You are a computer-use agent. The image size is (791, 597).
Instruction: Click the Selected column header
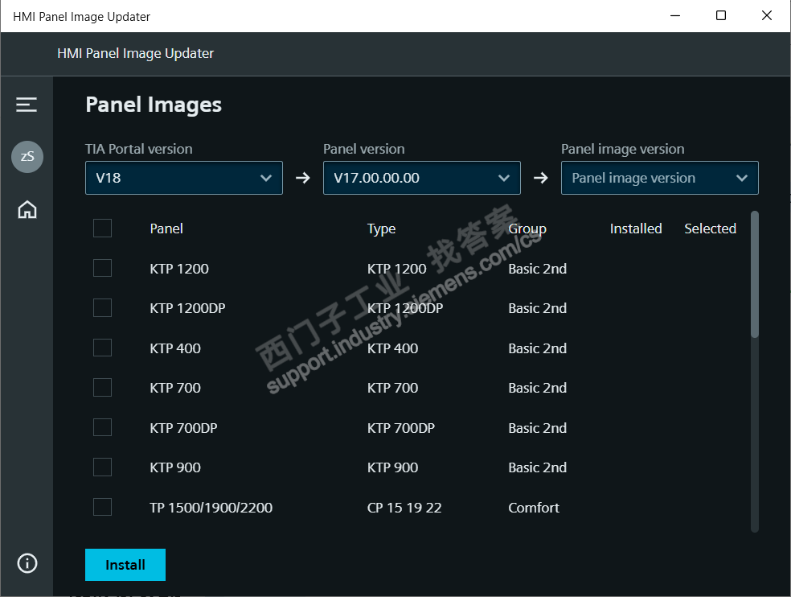point(711,229)
